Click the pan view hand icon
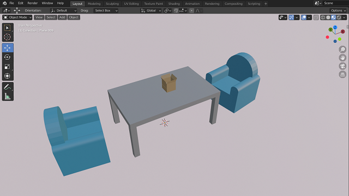The image size is (349, 196). coord(342,58)
